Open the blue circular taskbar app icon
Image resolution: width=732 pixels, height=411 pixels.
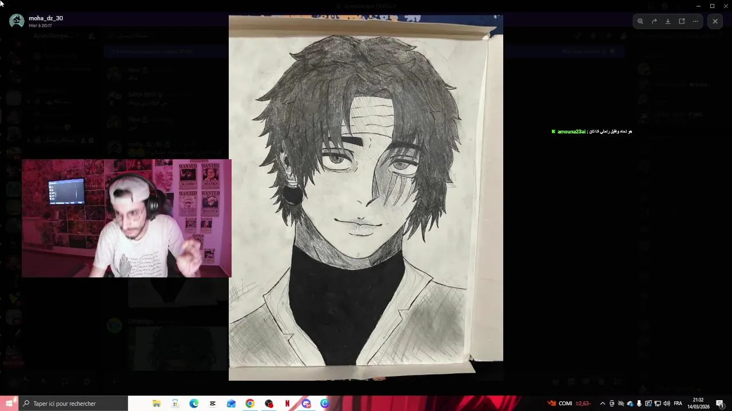[325, 404]
